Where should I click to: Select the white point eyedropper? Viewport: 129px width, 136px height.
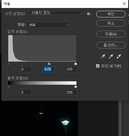(x=119, y=56)
